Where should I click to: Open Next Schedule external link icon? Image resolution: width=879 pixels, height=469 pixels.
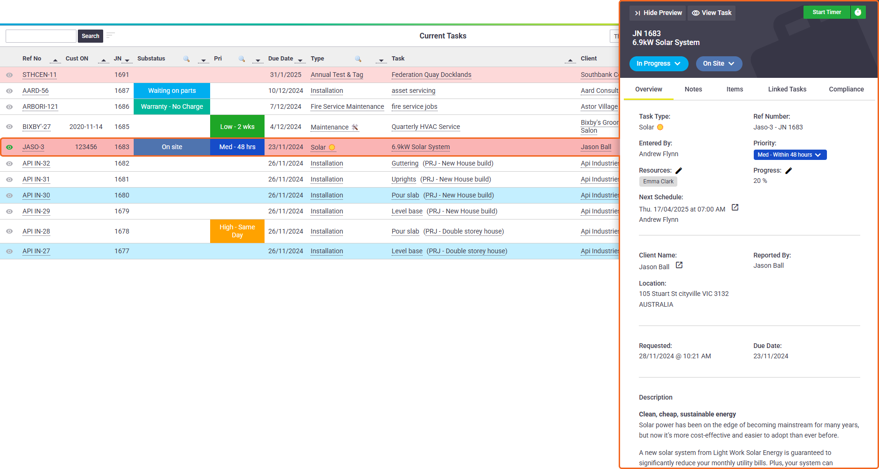735,207
